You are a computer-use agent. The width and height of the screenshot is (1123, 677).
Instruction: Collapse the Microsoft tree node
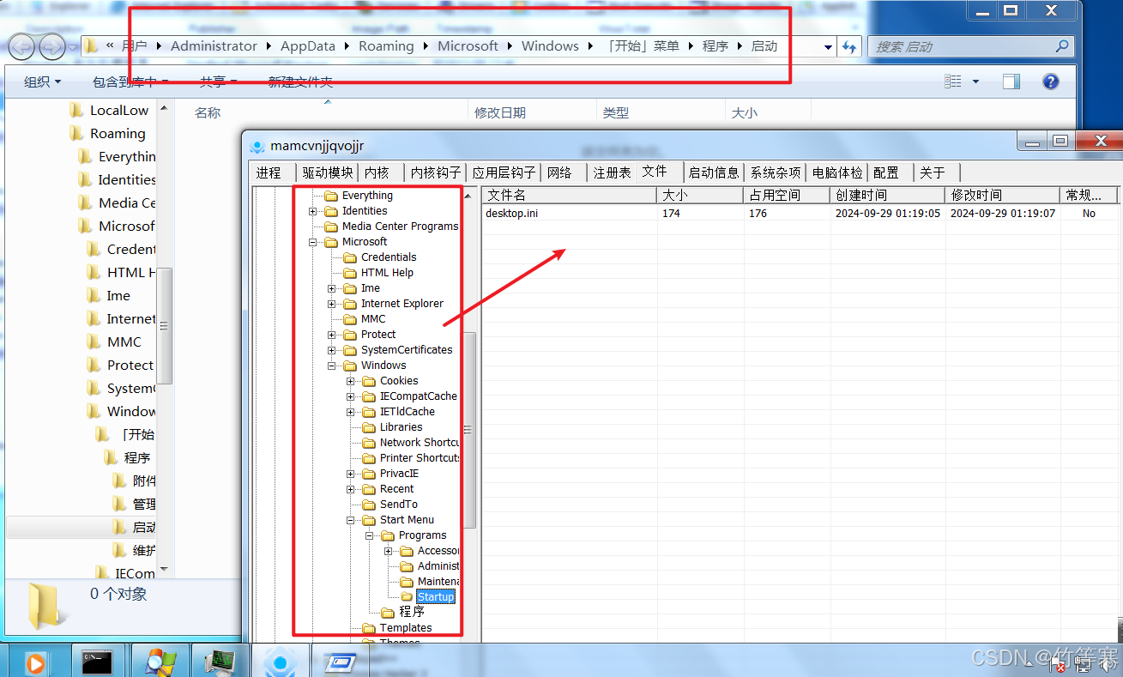pyautogui.click(x=313, y=242)
